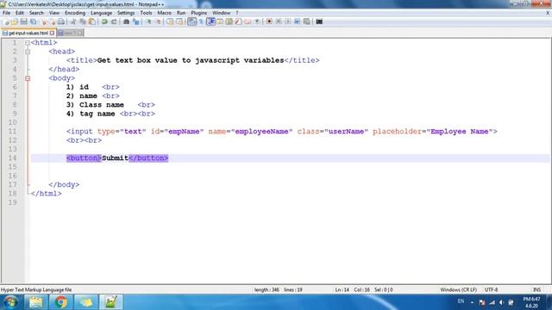Click the Print toolbar icon
The height and width of the screenshot is (310, 552).
click(x=61, y=22)
